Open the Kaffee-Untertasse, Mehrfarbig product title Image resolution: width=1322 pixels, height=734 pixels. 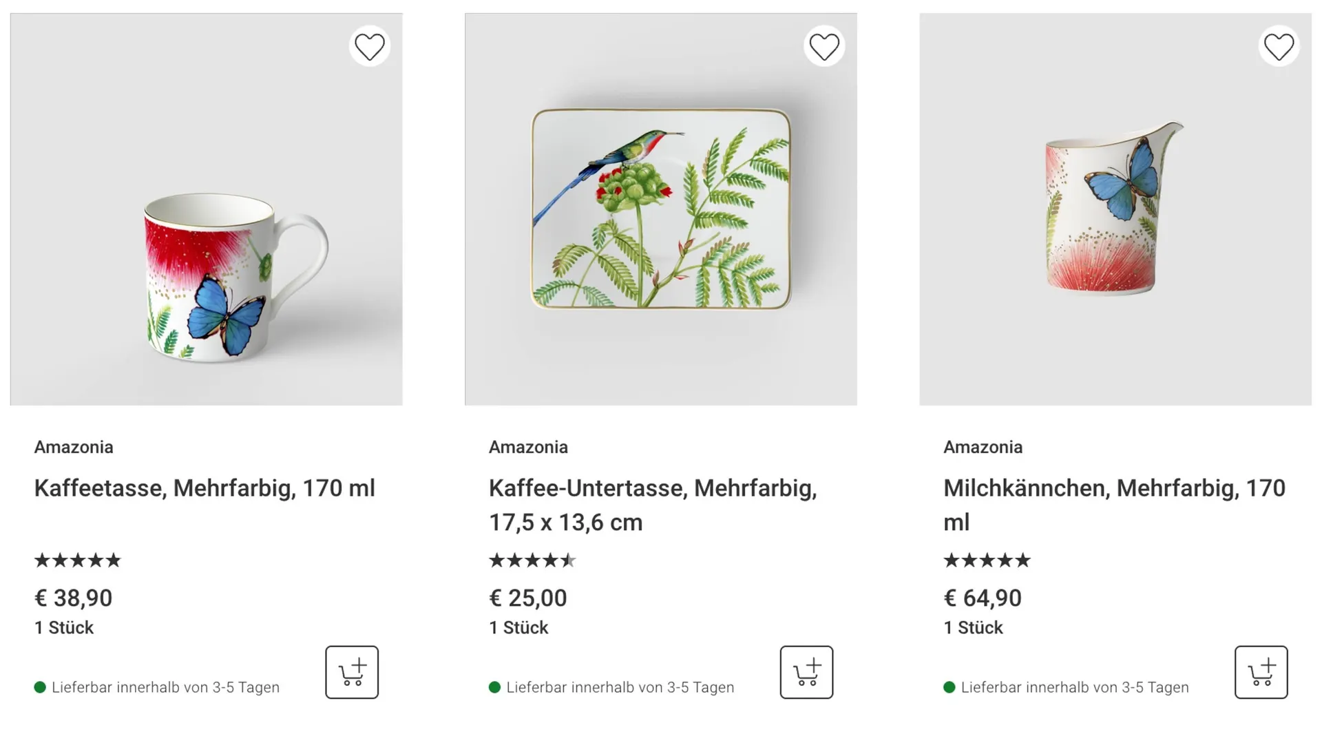pos(652,505)
